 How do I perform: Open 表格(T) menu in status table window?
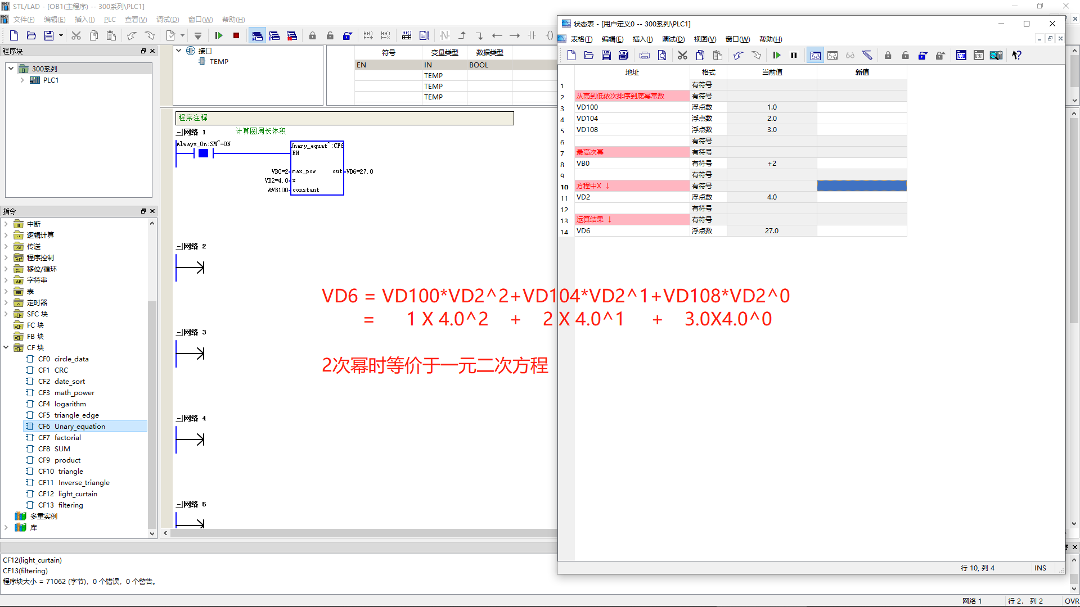pyautogui.click(x=581, y=39)
